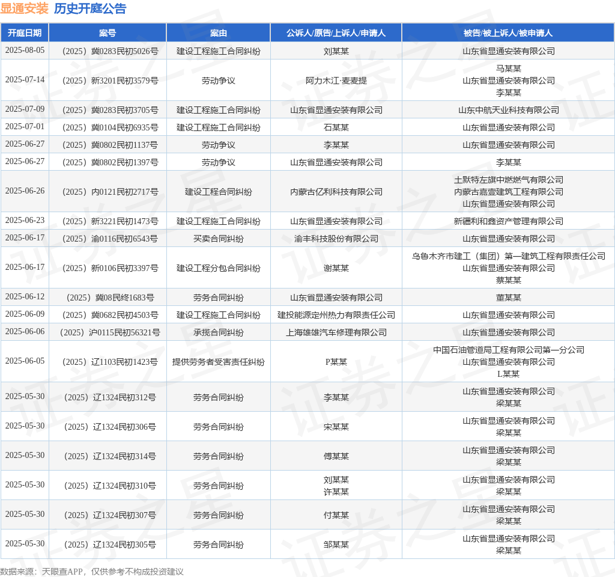Click plaintiff 阿力木江·麦麦提

pyautogui.click(x=336, y=81)
